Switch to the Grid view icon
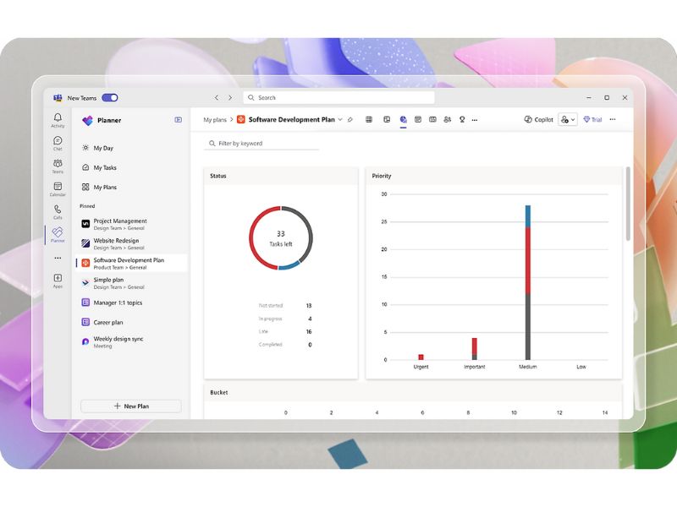The height and width of the screenshot is (507, 677). coord(369,120)
